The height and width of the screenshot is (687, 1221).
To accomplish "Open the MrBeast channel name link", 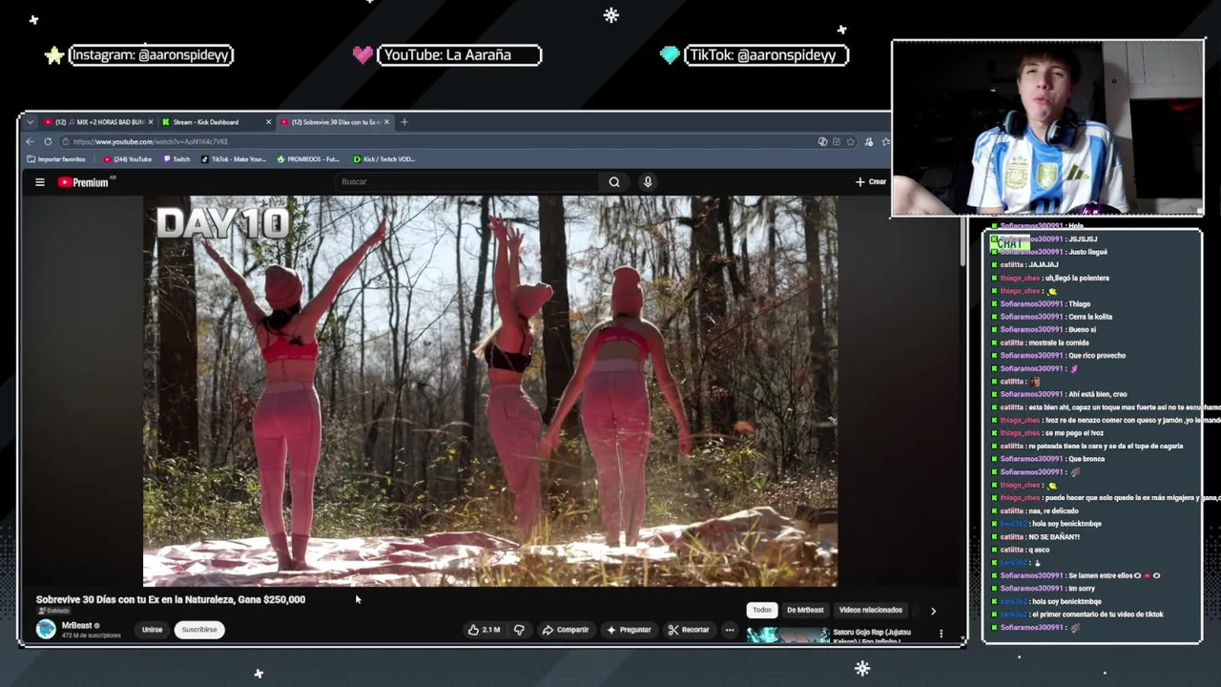I will pos(77,626).
